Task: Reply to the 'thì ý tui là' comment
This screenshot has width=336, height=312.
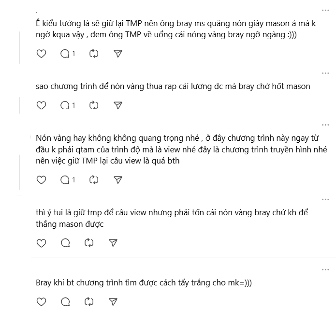Action: click(x=65, y=242)
